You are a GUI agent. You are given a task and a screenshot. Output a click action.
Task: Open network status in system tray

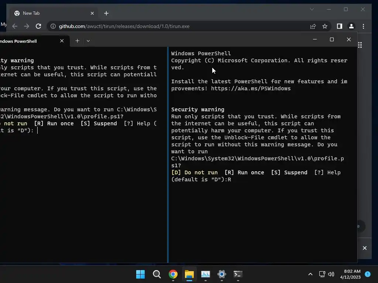pyautogui.click(x=322, y=274)
